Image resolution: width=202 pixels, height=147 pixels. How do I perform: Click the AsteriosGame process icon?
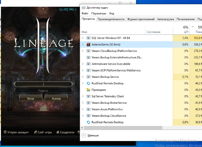pos(89,45)
